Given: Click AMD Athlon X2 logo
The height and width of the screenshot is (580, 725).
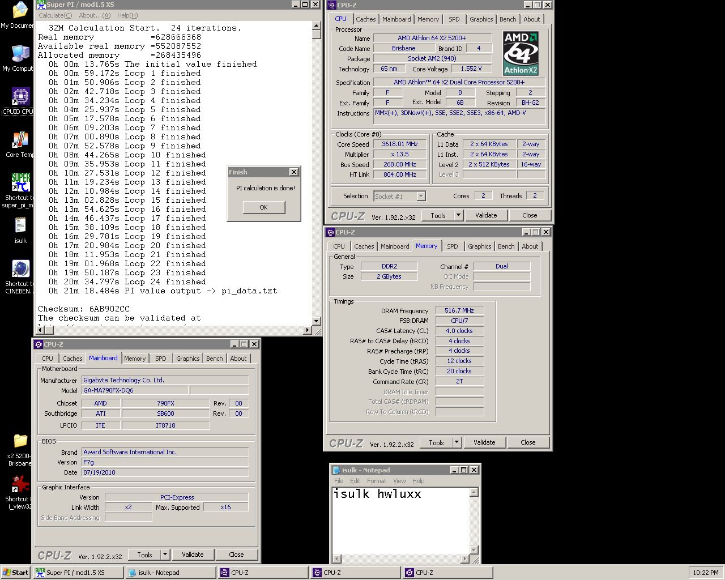Looking at the screenshot, I should pyautogui.click(x=521, y=53).
